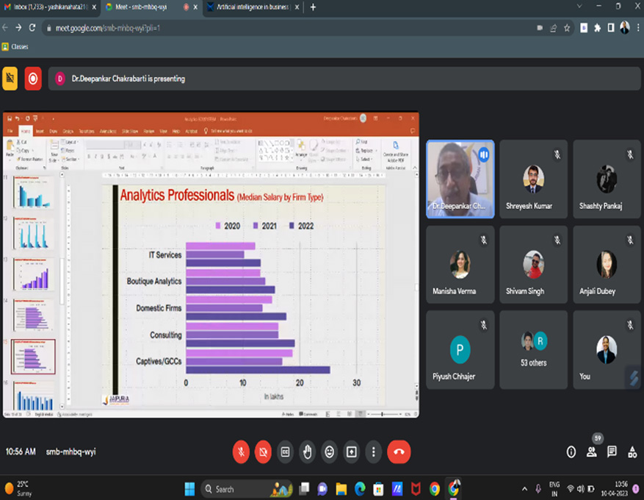The width and height of the screenshot is (644, 500).
Task: Expand the 53 others participant tile
Action: click(533, 349)
